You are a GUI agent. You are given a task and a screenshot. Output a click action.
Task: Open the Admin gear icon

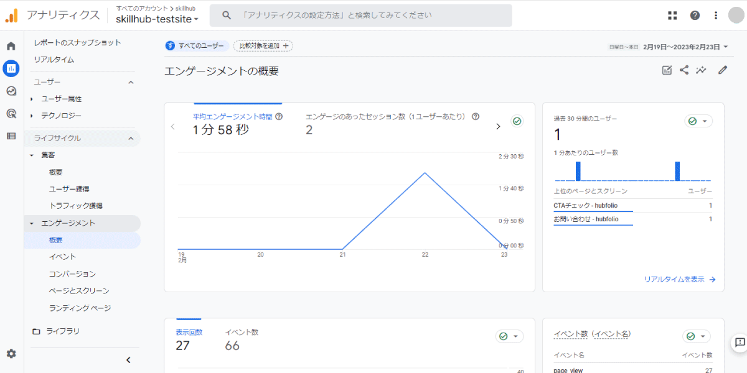coord(11,354)
